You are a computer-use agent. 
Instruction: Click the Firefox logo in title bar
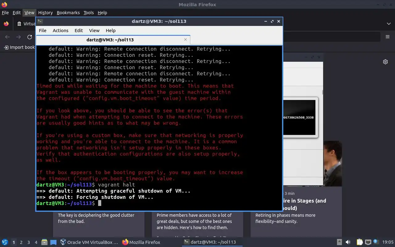4,4
